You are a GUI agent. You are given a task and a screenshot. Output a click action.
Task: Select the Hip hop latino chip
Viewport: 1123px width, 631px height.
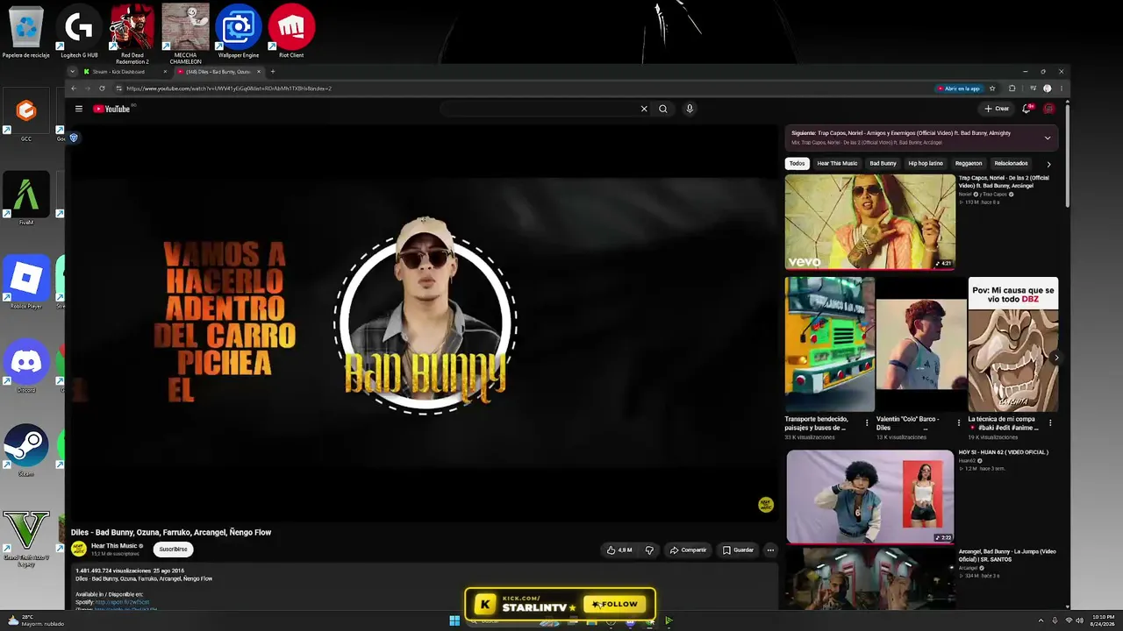tap(926, 163)
